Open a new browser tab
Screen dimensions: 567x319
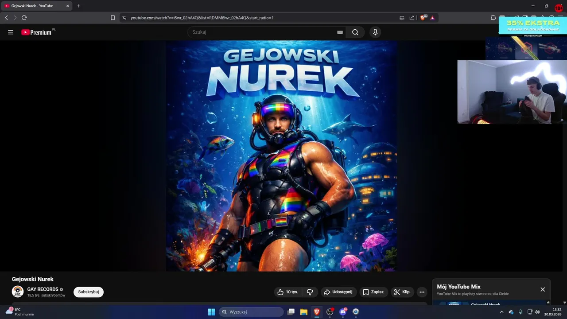78,6
